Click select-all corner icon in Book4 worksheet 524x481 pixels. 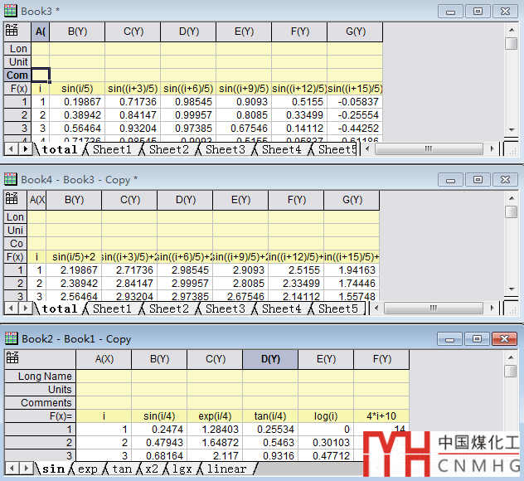click(12, 200)
